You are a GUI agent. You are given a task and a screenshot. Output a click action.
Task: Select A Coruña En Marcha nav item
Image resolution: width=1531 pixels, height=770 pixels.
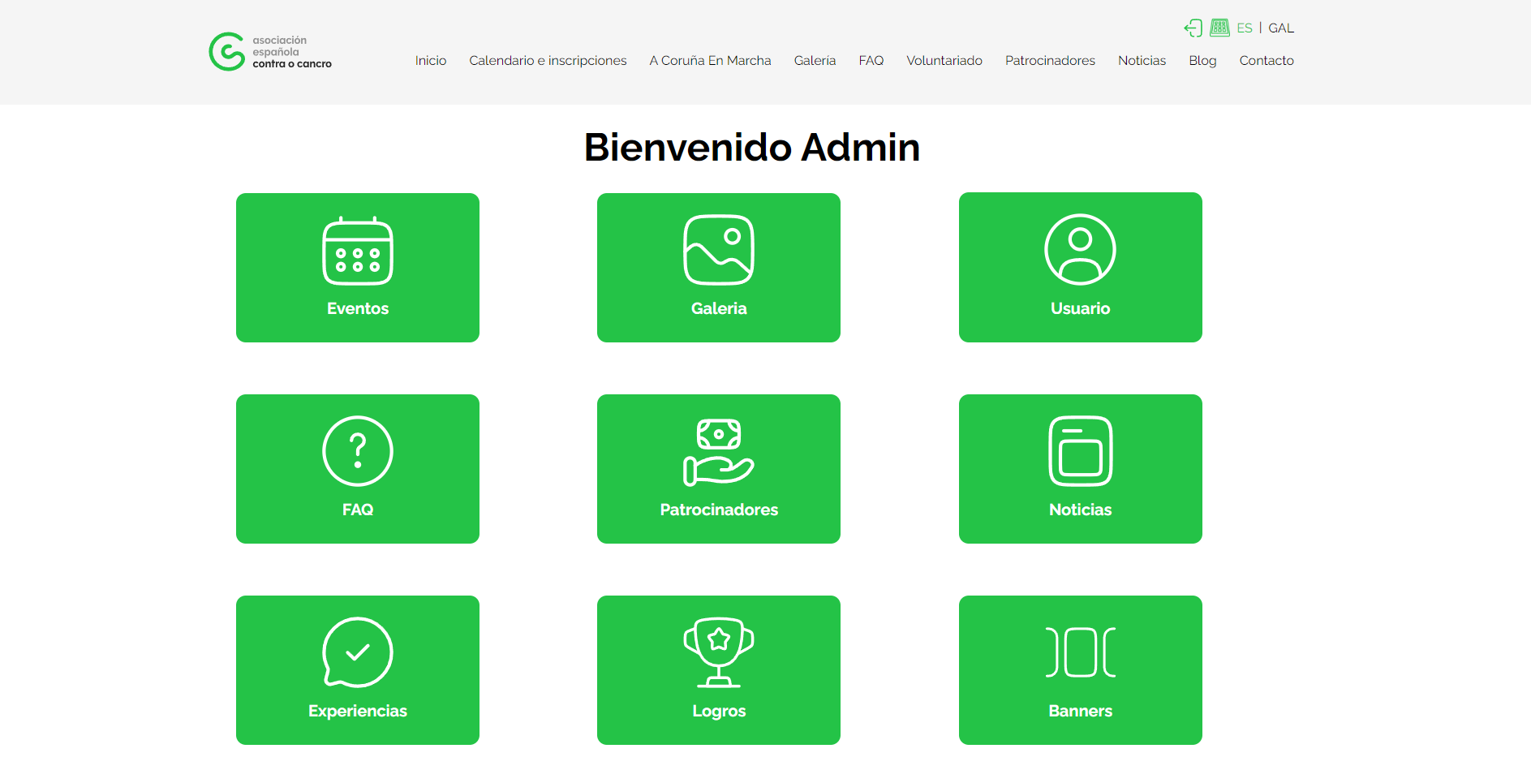click(x=710, y=61)
